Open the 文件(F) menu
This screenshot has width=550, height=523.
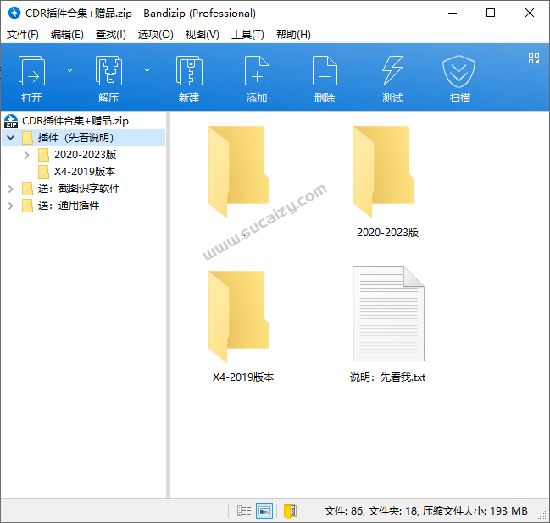(22, 35)
